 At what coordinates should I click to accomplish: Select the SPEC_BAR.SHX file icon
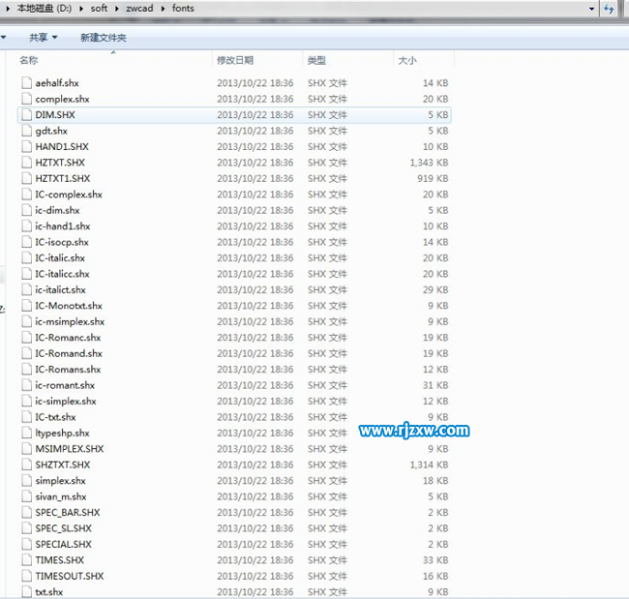[26, 512]
